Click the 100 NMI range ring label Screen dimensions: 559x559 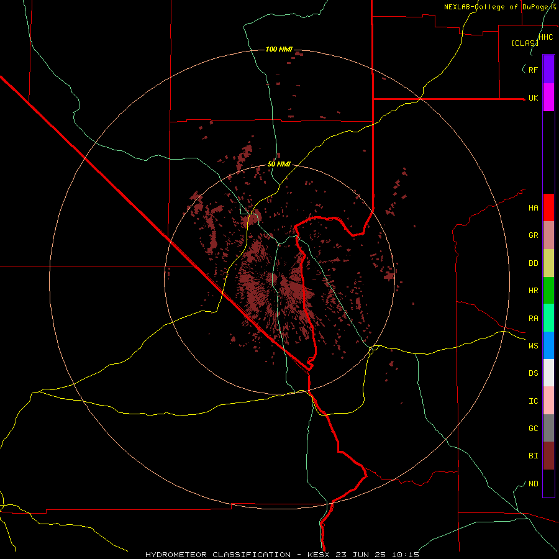[x=279, y=49]
